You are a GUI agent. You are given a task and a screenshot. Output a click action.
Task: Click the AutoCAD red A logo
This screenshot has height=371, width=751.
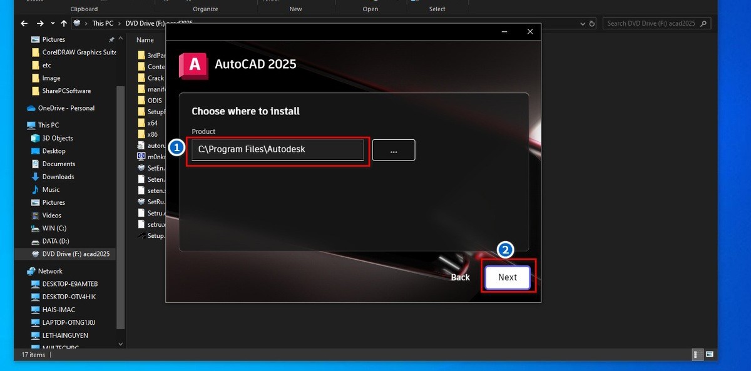pyautogui.click(x=193, y=65)
